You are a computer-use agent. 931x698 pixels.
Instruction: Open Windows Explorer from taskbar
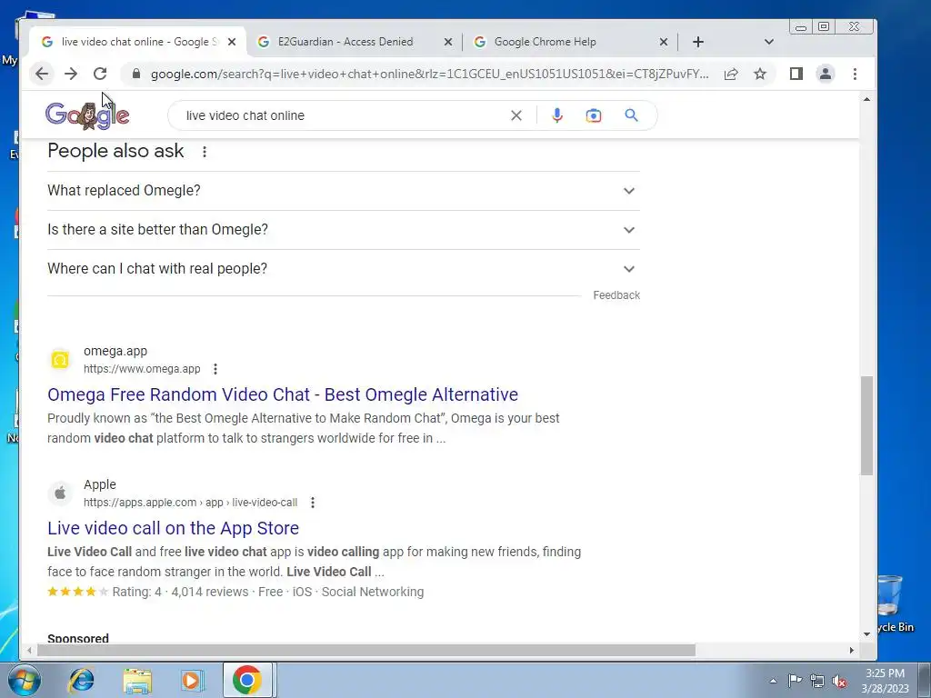point(137,680)
